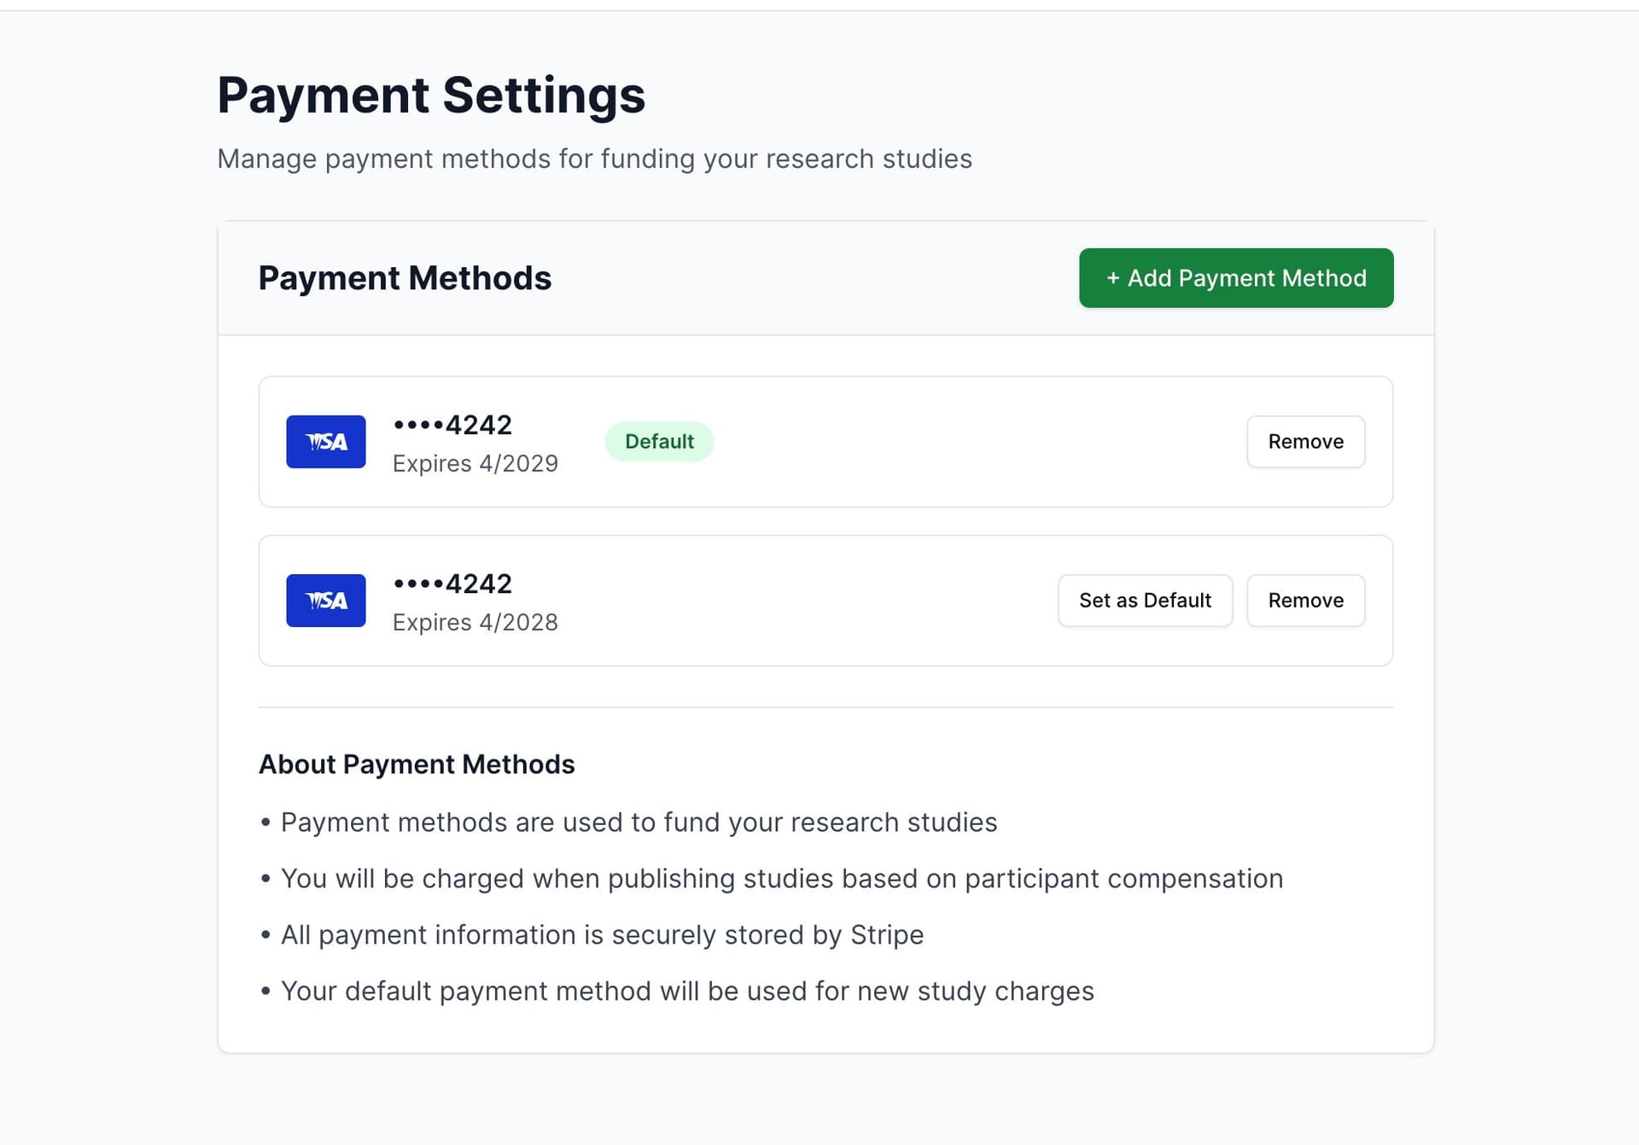Click the Expires 4/2029 text

click(x=475, y=463)
